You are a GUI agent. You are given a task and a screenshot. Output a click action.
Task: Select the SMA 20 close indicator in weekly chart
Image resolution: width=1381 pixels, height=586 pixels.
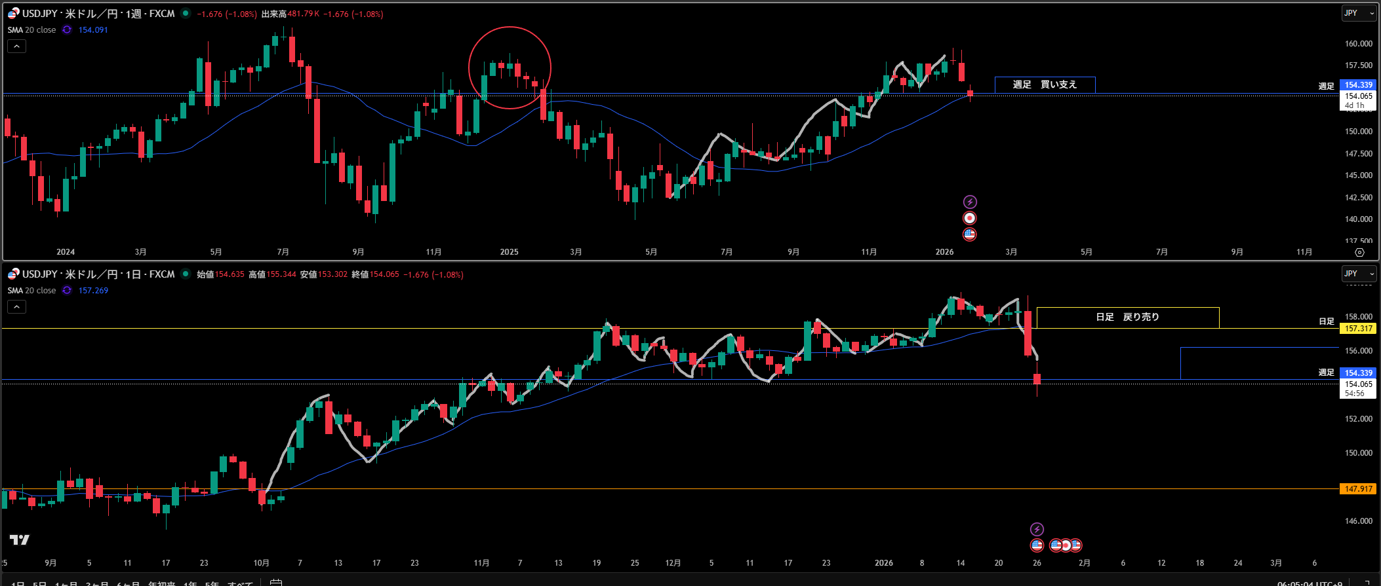click(x=31, y=30)
